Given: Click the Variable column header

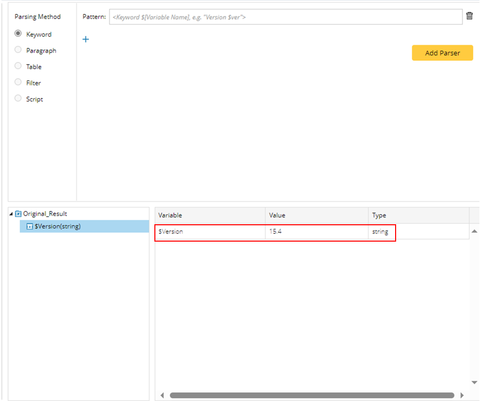Looking at the screenshot, I should [x=210, y=215].
